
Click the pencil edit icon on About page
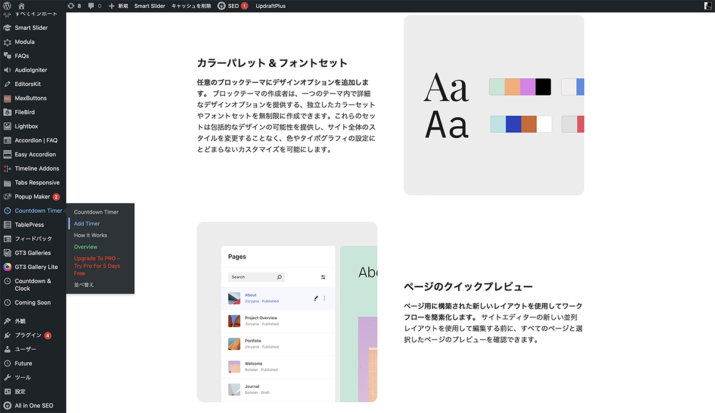[316, 298]
